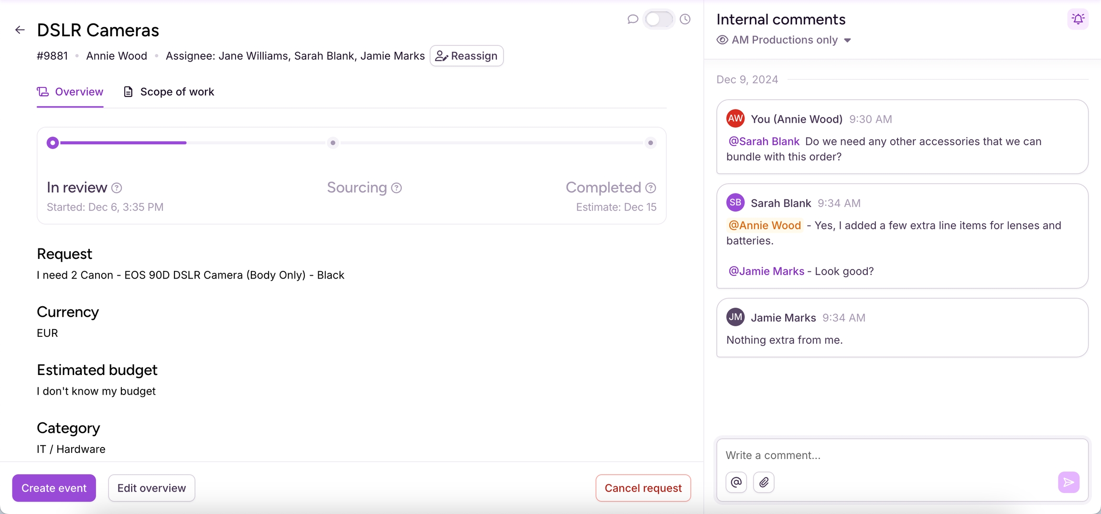1101x514 pixels.
Task: Open notification bell in Internal comments
Action: (1078, 19)
